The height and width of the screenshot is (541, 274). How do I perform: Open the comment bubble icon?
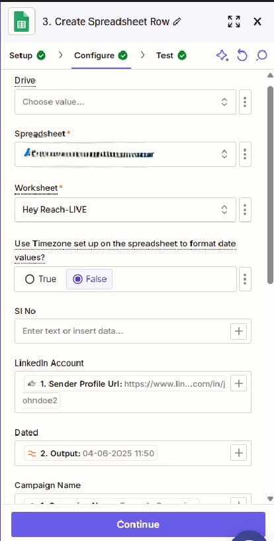click(x=261, y=55)
